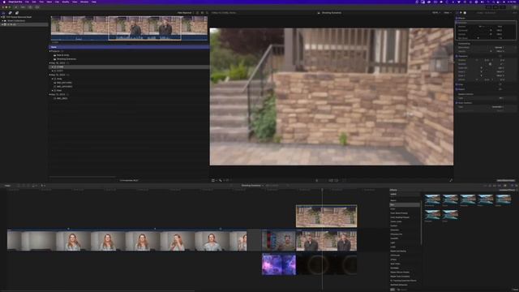Open the Trim menu
Image resolution: width=519 pixels, height=292 pixels.
tap(41, 2)
